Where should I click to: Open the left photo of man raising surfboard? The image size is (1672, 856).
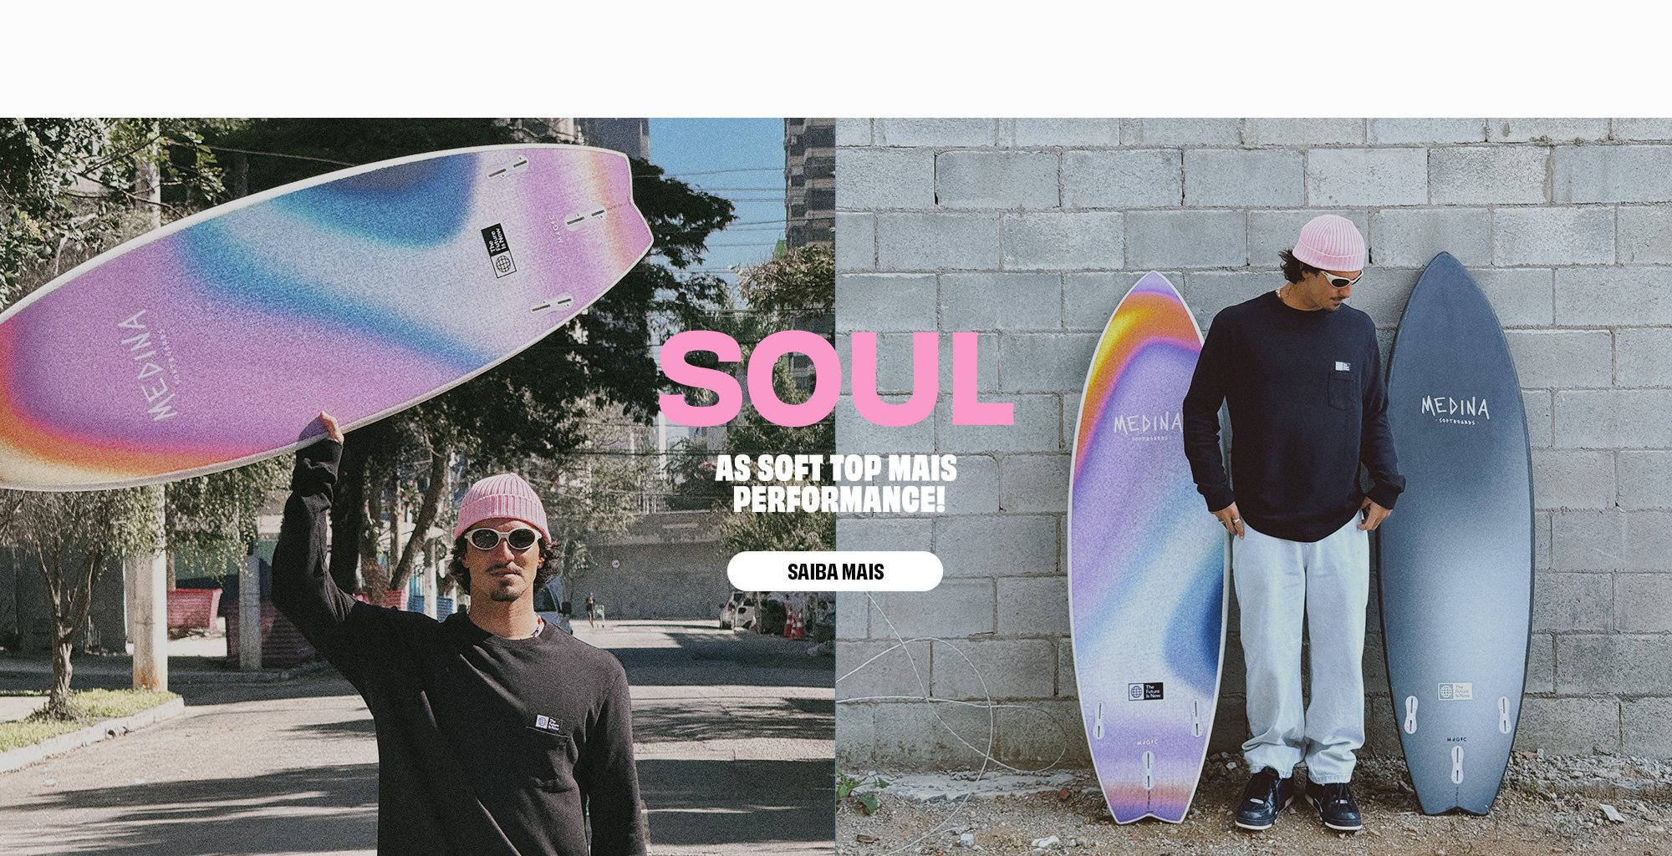point(417,486)
